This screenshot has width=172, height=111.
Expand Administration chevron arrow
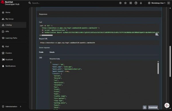(x=21, y=106)
